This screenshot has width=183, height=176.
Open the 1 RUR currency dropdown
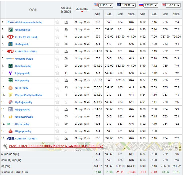[x=151, y=5]
